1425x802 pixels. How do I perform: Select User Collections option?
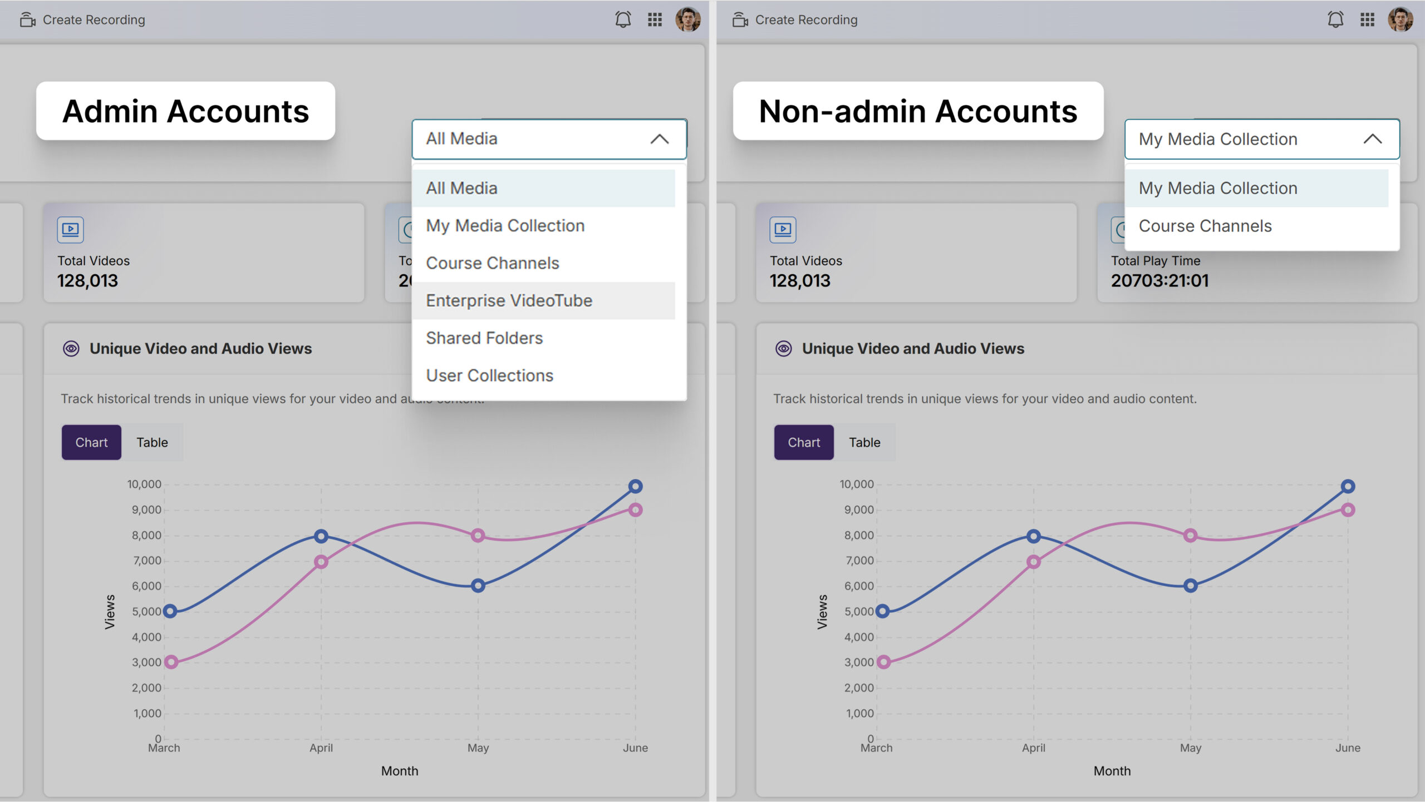point(489,375)
